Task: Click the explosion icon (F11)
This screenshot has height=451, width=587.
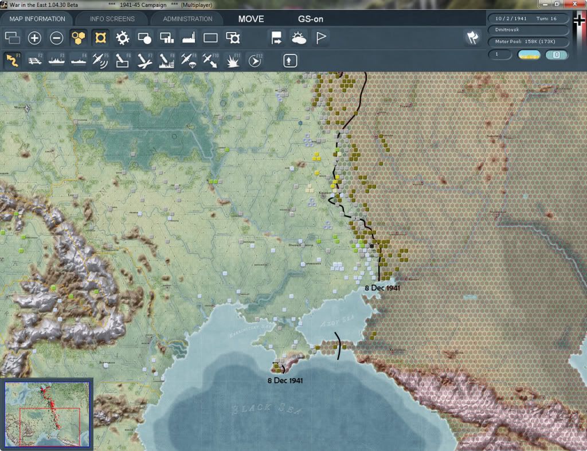Action: point(233,60)
